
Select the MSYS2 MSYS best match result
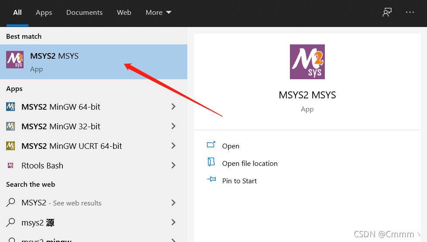94,62
